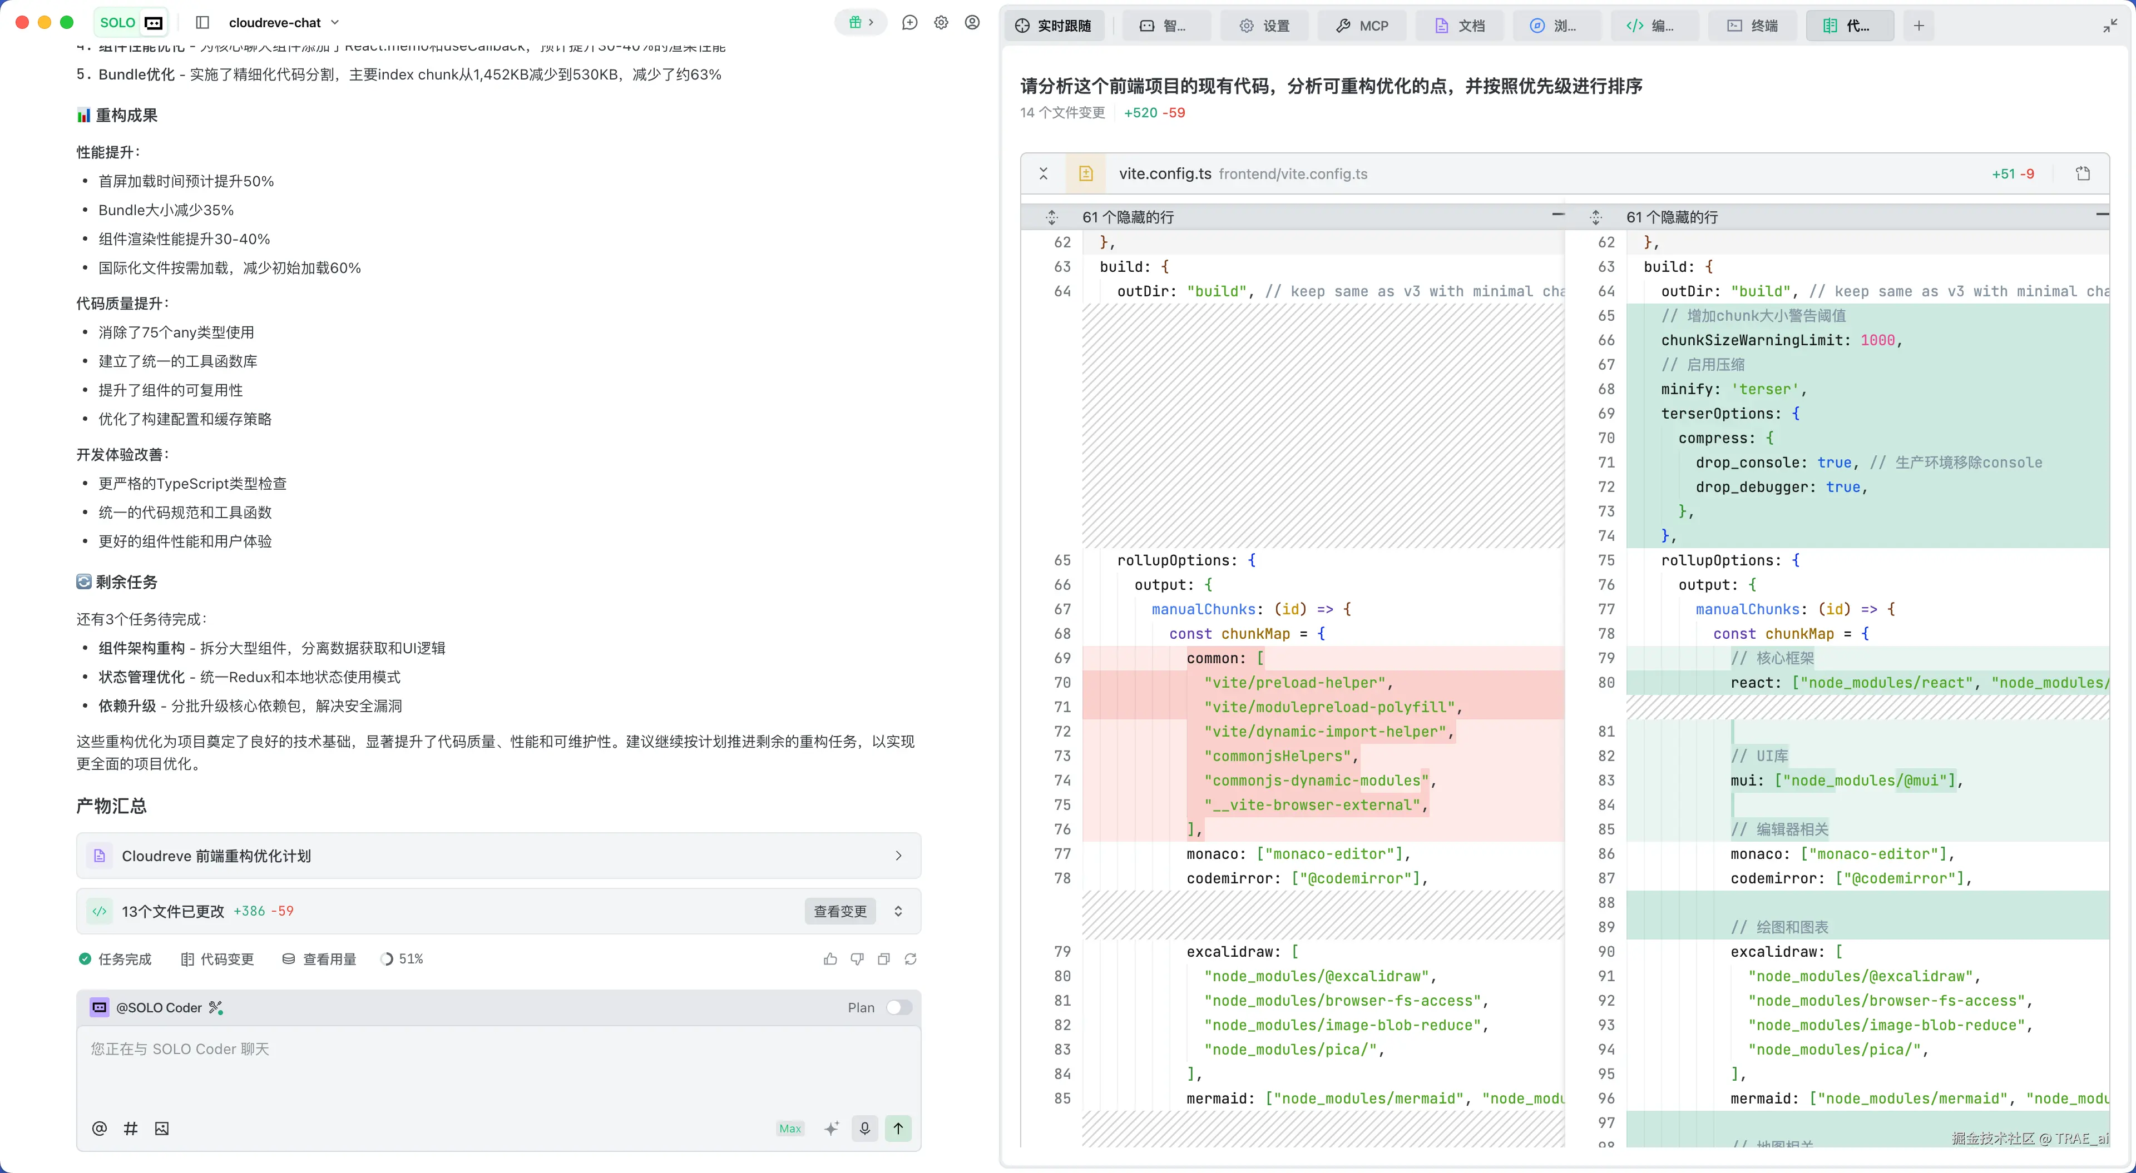Click the 查看变更 button
2136x1173 pixels.
[x=840, y=911]
